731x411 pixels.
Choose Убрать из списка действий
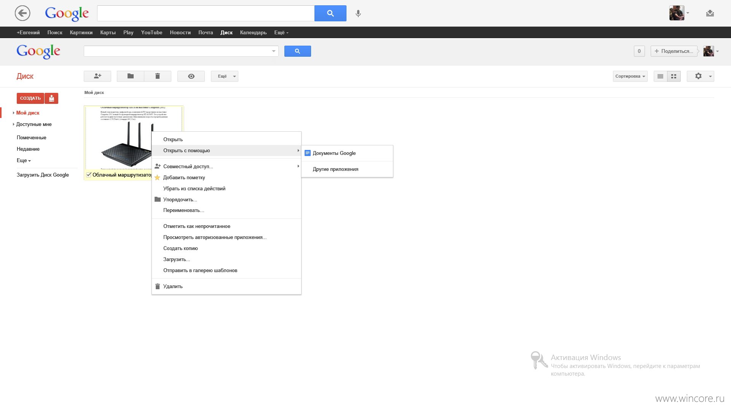(x=227, y=188)
